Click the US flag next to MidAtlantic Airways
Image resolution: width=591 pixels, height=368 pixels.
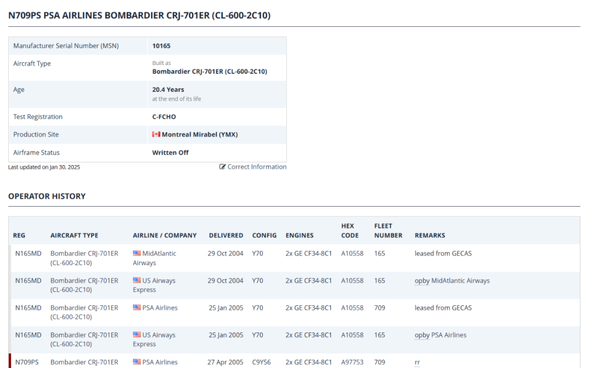[x=137, y=253]
